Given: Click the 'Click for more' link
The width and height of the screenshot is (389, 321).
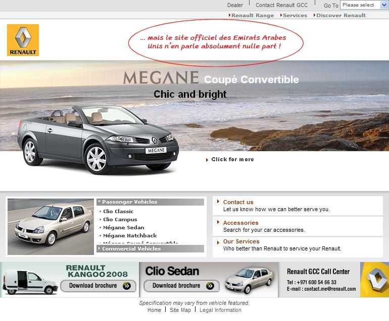Looking at the screenshot, I should click(232, 159).
